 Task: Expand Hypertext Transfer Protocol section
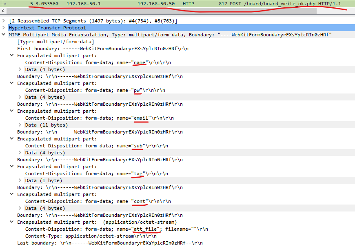4,28
